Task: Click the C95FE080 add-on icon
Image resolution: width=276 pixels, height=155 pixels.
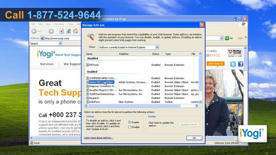Action: click(87, 78)
